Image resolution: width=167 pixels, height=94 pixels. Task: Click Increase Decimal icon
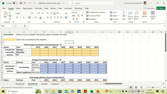73,19
